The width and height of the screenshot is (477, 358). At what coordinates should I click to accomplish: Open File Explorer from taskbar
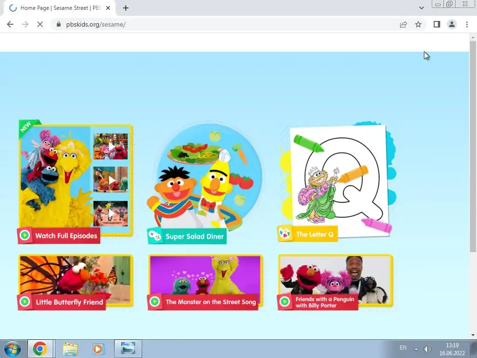point(70,349)
